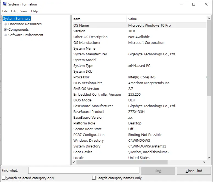The image size is (213, 182).
Task: Select the Windows Directory row
Action: point(139,141)
